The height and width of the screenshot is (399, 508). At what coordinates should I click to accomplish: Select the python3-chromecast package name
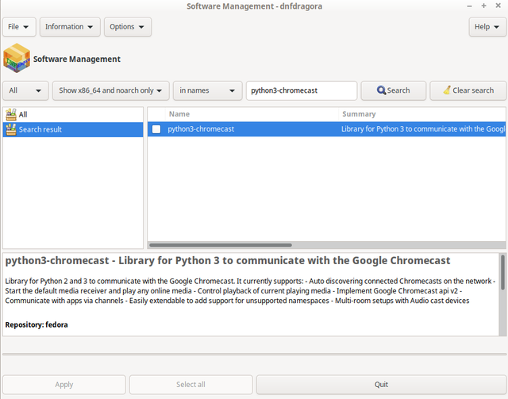(x=201, y=129)
